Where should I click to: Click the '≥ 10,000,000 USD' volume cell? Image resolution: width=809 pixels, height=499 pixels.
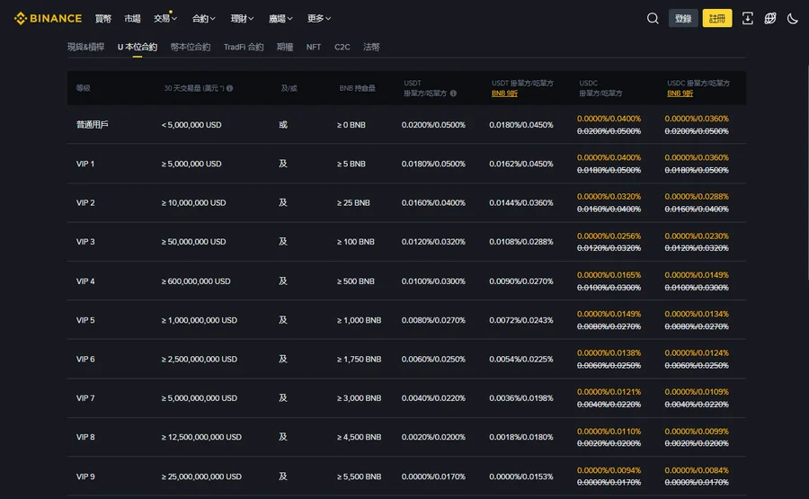[x=193, y=203]
